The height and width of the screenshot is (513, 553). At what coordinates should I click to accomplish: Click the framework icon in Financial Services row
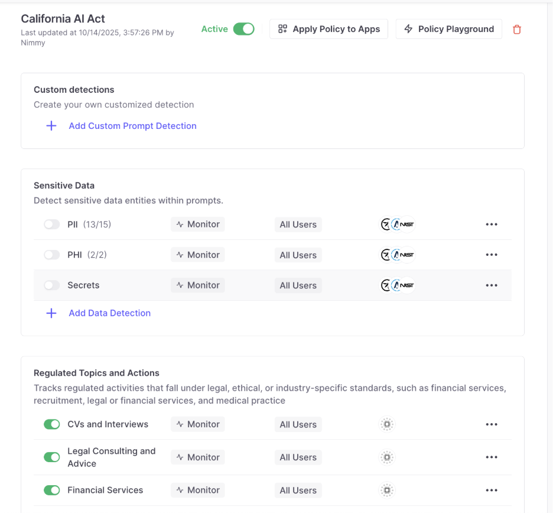pos(387,491)
